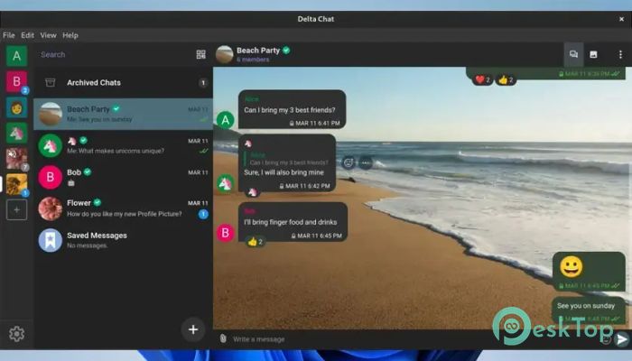
Task: Click the Beach Party group avatar in header
Action: pos(225,54)
